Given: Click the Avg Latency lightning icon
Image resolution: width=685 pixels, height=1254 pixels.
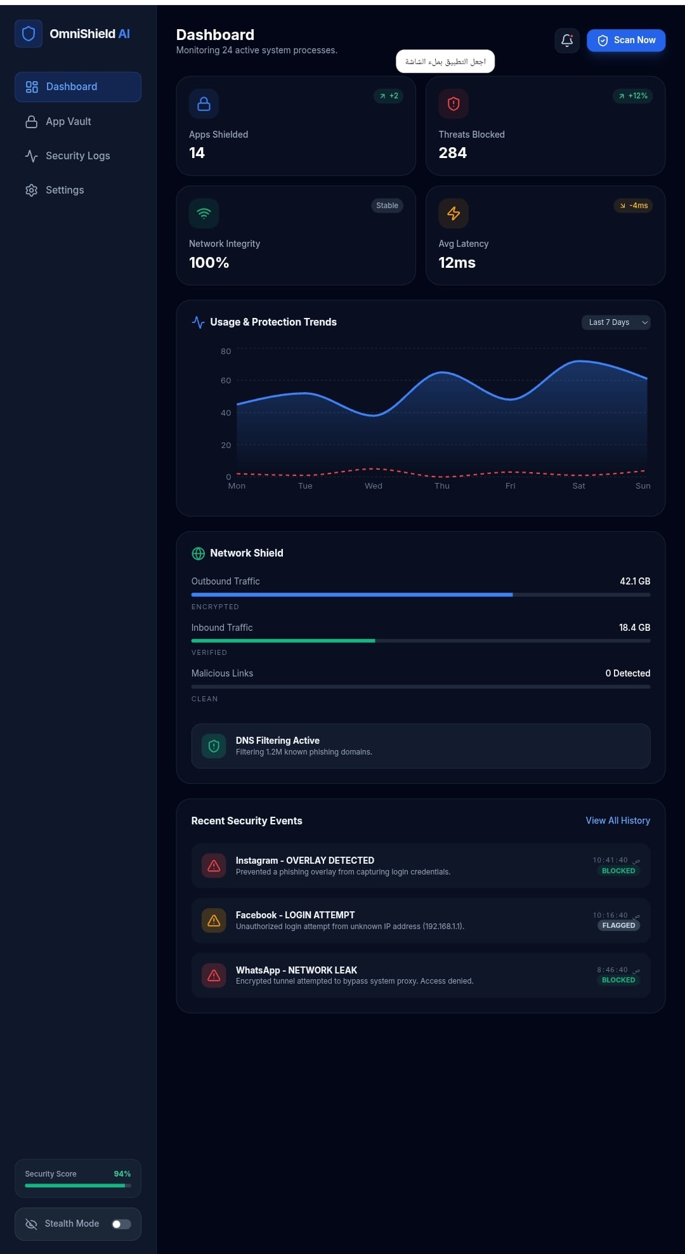Looking at the screenshot, I should 453,213.
